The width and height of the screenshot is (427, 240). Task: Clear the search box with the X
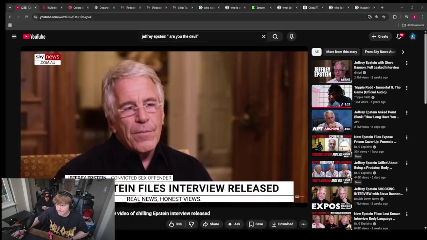coord(264,37)
